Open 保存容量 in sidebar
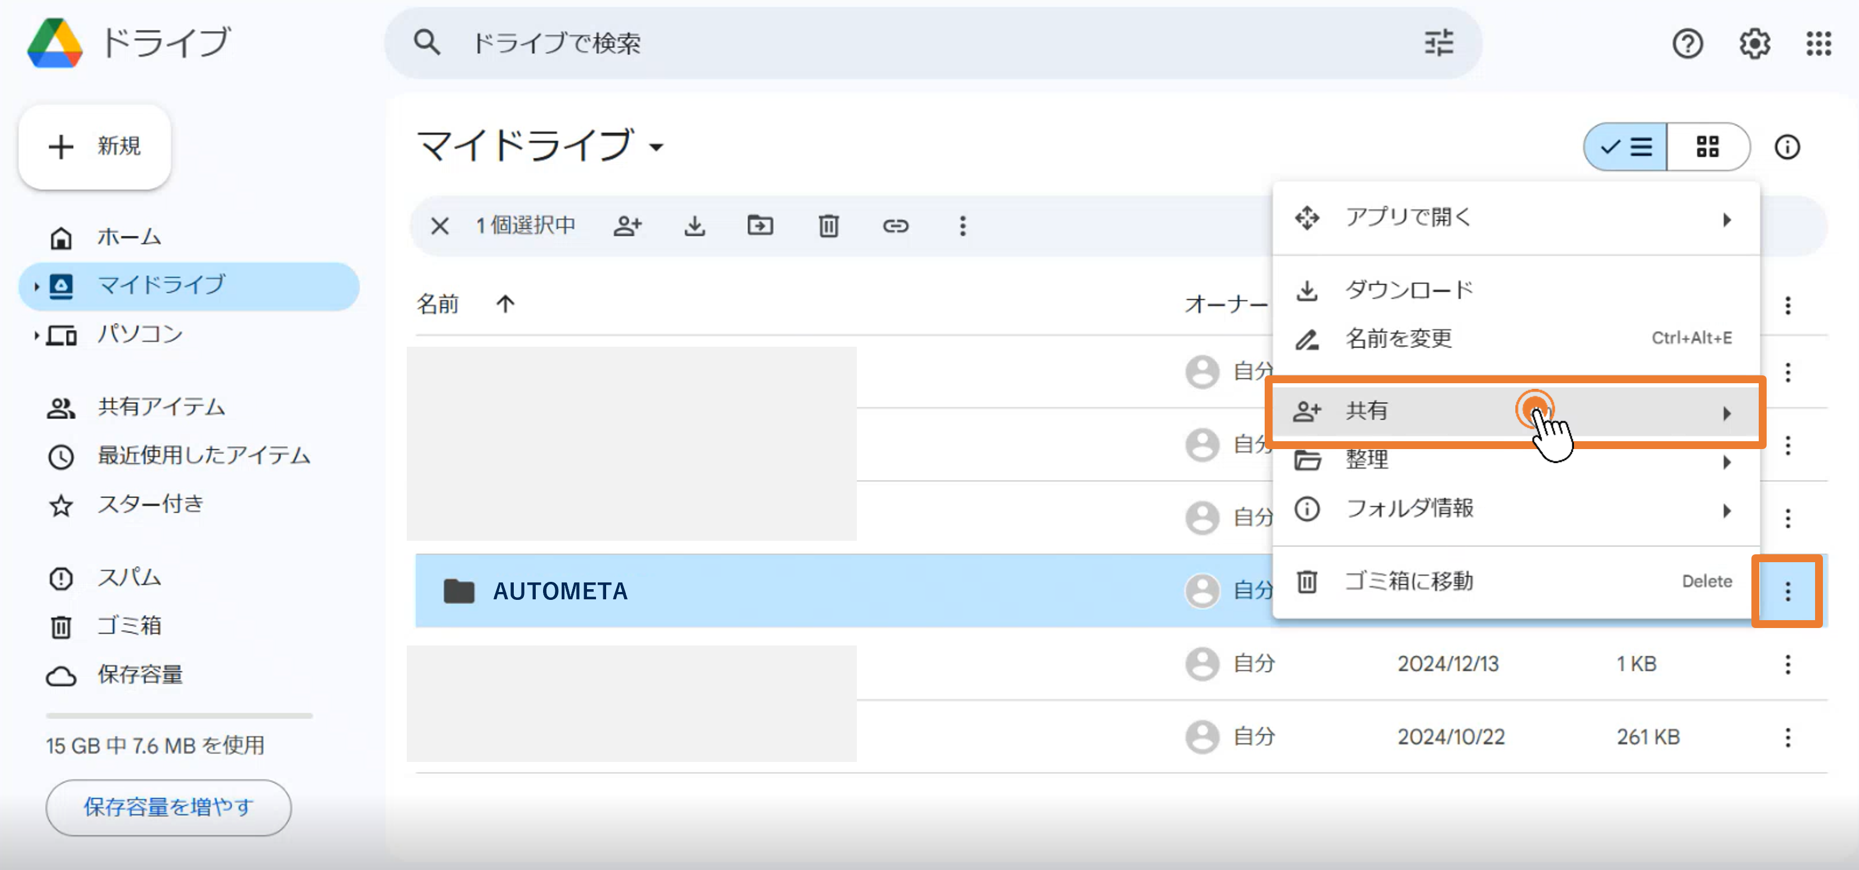1859x870 pixels. (x=189, y=675)
